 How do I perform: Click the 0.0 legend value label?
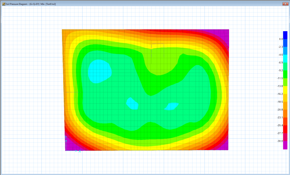tap(281, 39)
